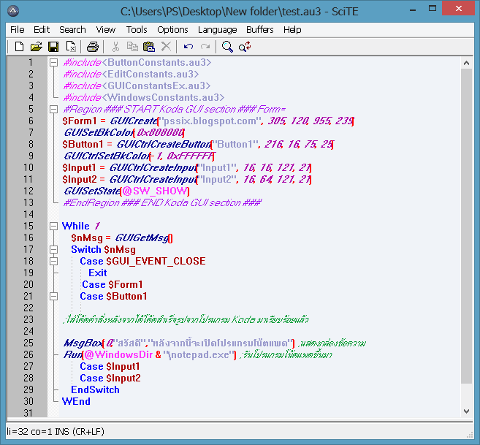Image resolution: width=480 pixels, height=445 pixels.
Task: Delete selection with the X toolbar icon
Action: (166, 47)
